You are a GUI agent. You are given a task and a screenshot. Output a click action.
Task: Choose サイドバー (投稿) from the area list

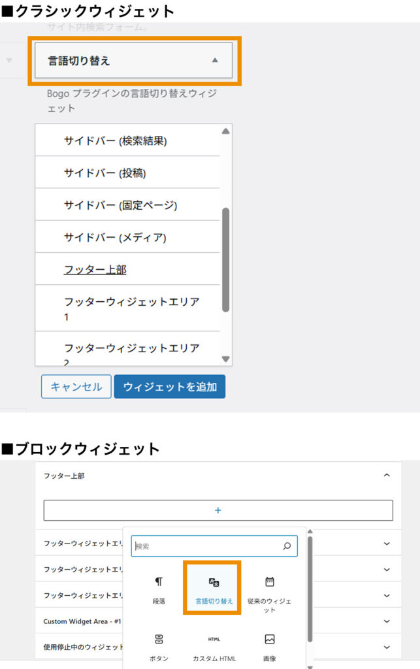point(105,173)
